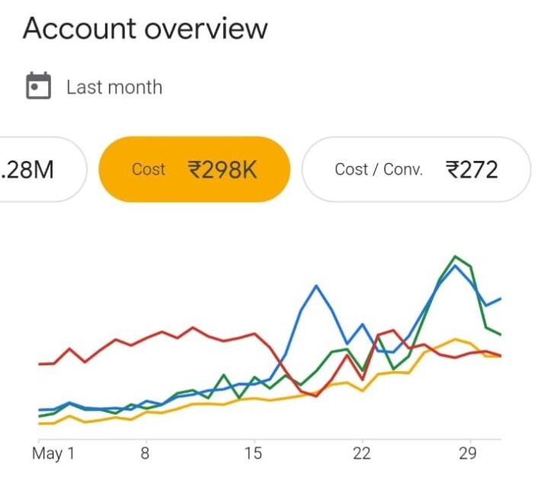Click the Account overview heading

145,29
